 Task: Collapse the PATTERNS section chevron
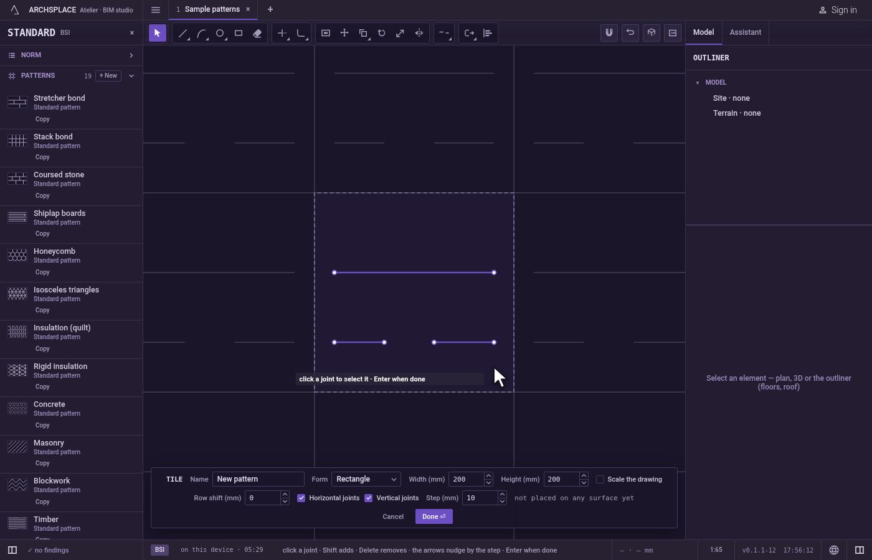click(x=131, y=76)
